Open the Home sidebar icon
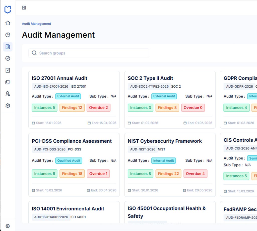Screen dimensions: 257x231 click(x=8, y=23)
